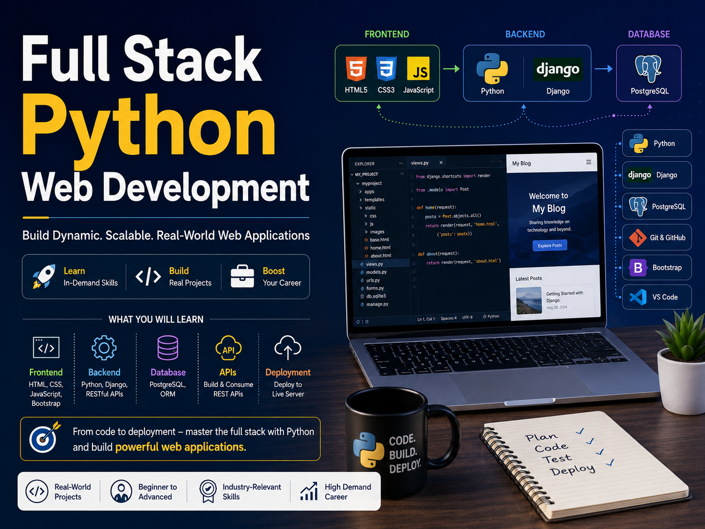Click the Backend gear icon
Image resolution: width=705 pixels, height=529 pixels.
(104, 348)
